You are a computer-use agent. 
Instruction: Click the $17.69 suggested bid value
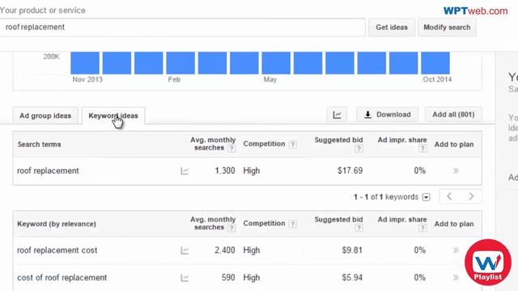(x=350, y=171)
